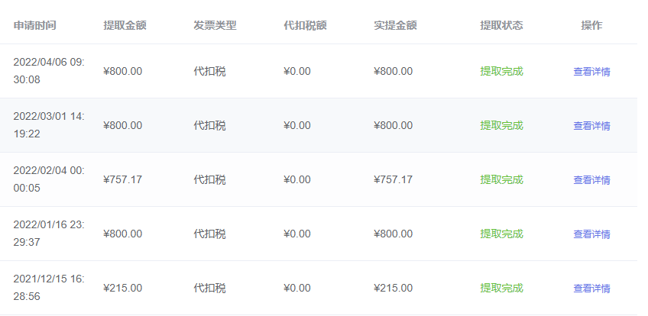Screen dimensions: 648x316
Task: Select the 2021/12/15 16:28:56 timestamp cell
Action: click(49, 288)
